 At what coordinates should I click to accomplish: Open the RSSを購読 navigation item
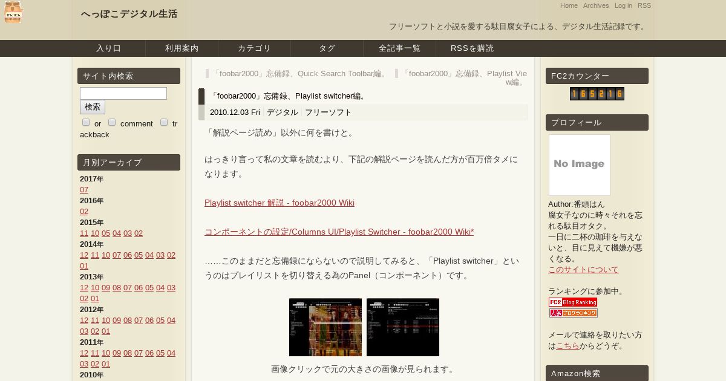[472, 48]
